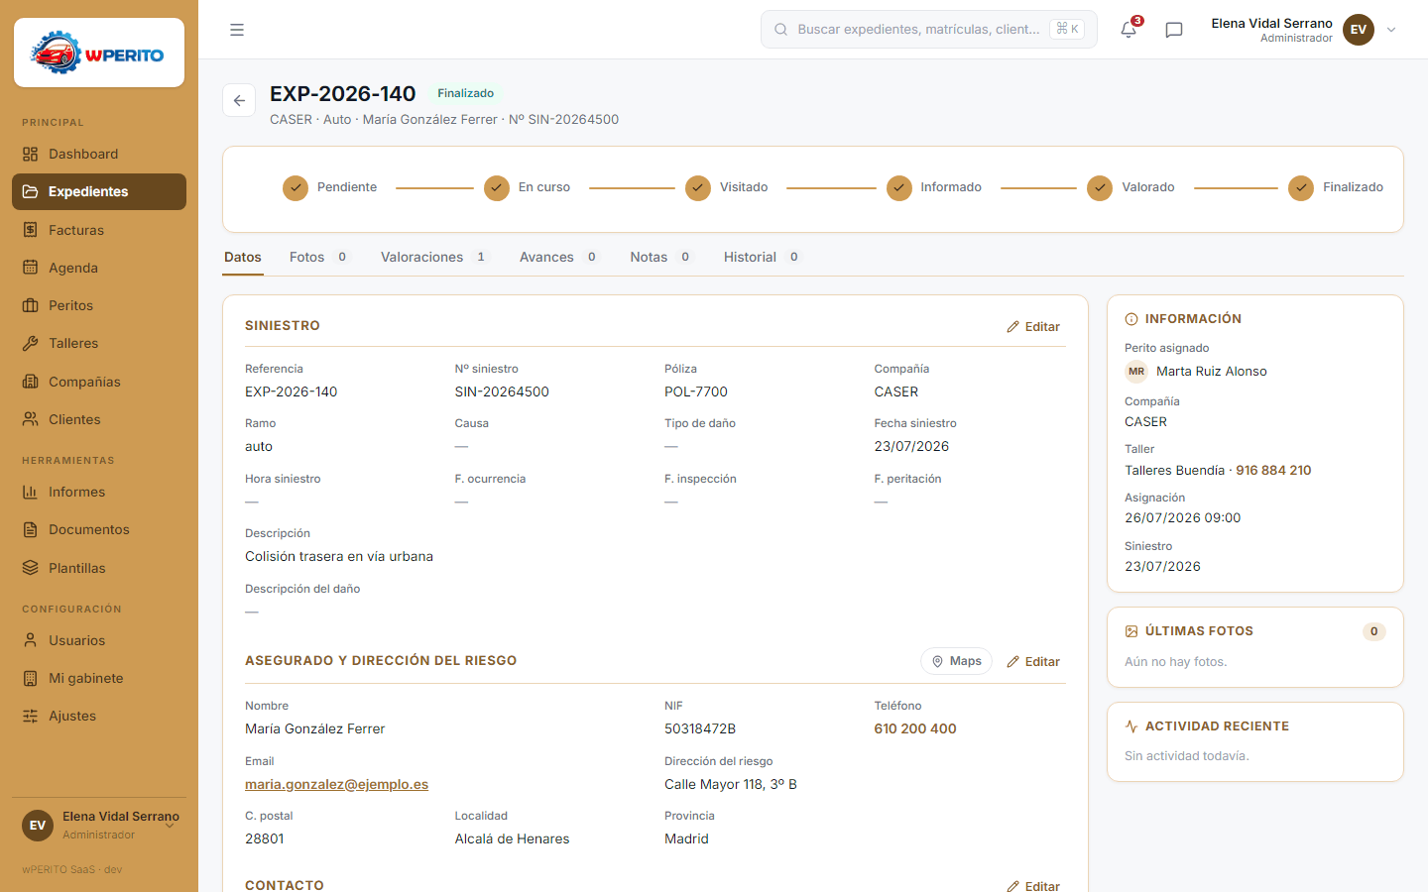The image size is (1428, 892).
Task: Click the taller phone 916 884 210
Action: point(1273,470)
